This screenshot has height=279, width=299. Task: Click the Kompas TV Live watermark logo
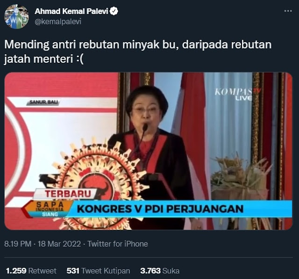[237, 94]
